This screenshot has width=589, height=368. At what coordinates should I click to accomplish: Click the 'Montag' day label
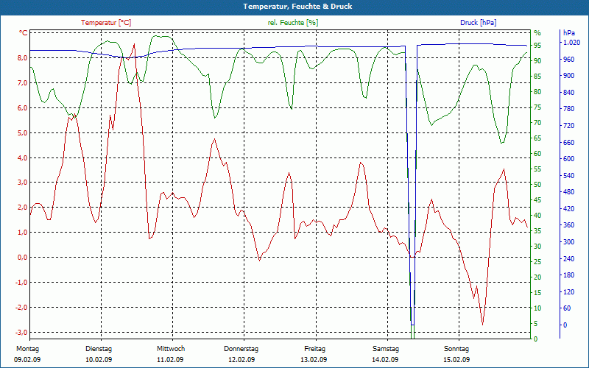point(27,349)
